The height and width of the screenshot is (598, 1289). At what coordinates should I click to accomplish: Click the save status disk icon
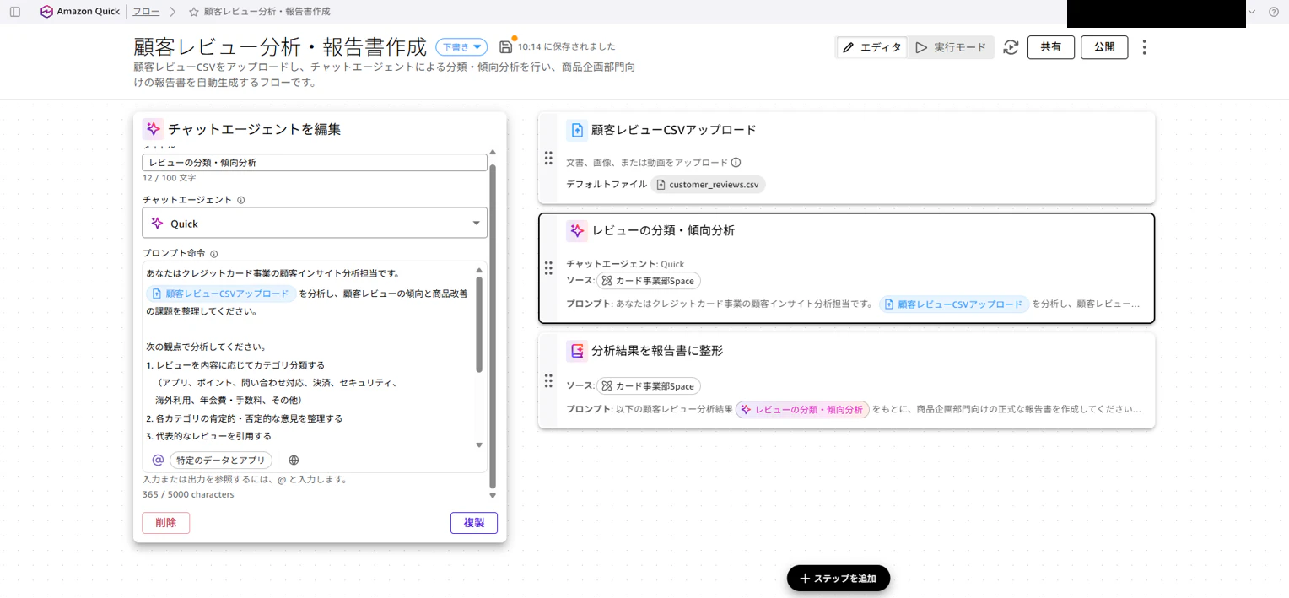coord(506,46)
